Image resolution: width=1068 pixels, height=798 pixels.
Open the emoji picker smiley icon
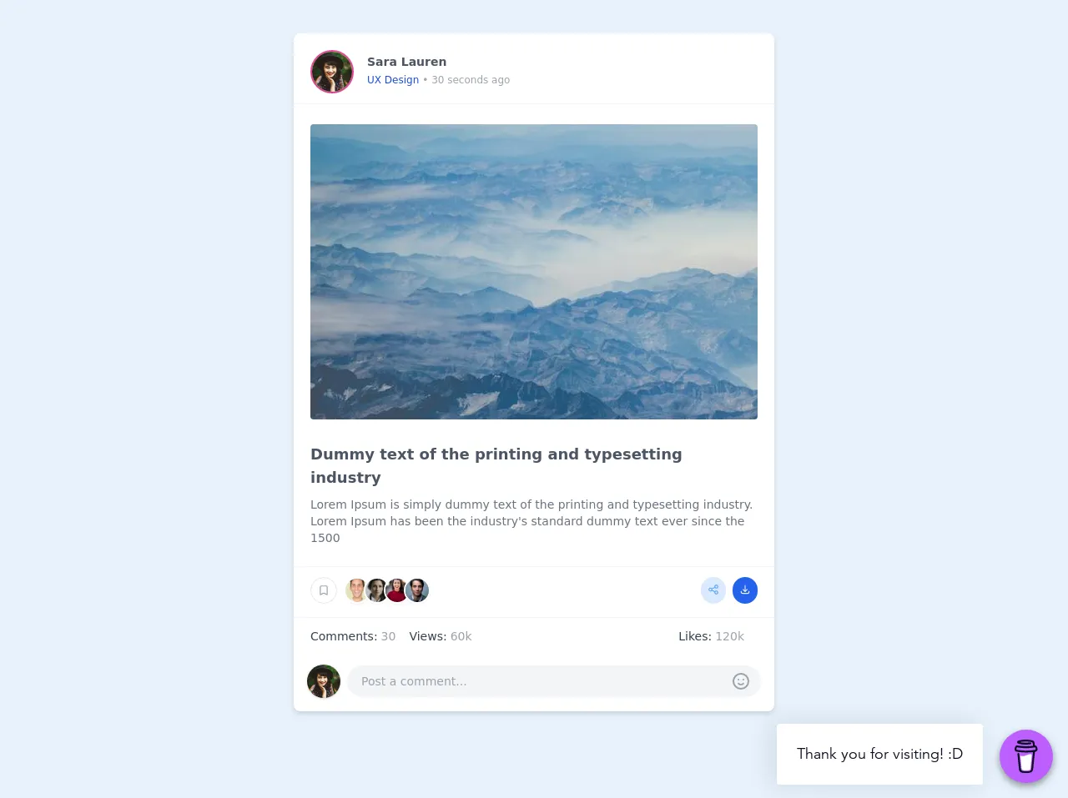[741, 681]
